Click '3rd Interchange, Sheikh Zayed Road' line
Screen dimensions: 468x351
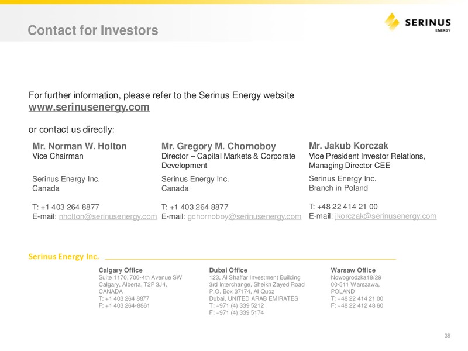tap(257, 284)
